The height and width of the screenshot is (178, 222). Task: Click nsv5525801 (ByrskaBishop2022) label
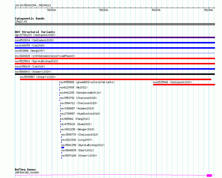[x=37, y=61]
